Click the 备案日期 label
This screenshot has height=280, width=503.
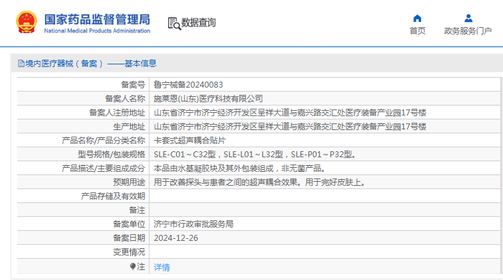pyautogui.click(x=129, y=238)
